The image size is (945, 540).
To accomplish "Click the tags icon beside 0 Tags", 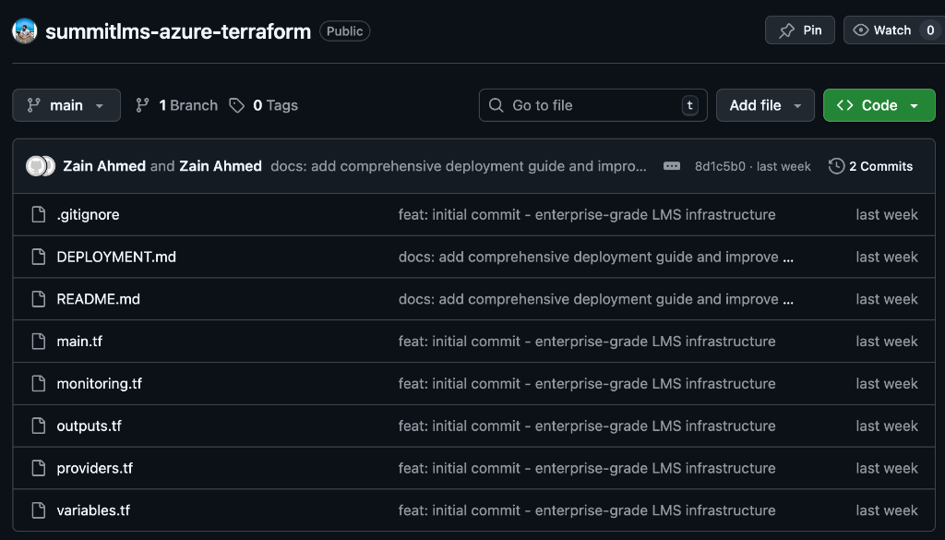I will (238, 105).
